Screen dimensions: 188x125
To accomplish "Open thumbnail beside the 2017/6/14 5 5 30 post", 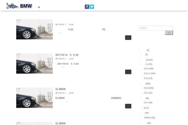I will click(34, 63).
